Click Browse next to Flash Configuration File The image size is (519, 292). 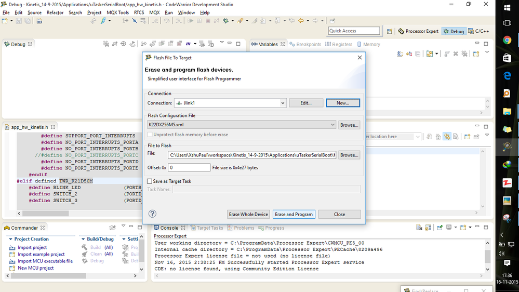349,125
